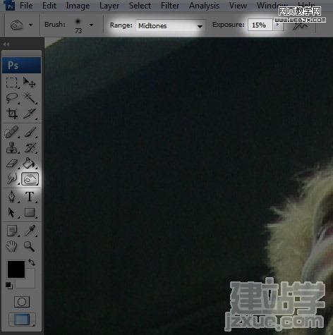The image size is (333, 335).
Task: Select the Pen tool
Action: 12,197
